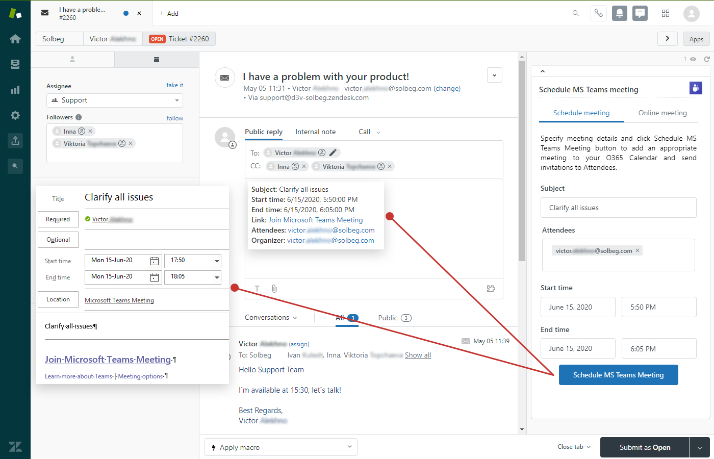Switch to the ticket fields panel tab
Screen dimensions: 714x459
[x=157, y=60]
